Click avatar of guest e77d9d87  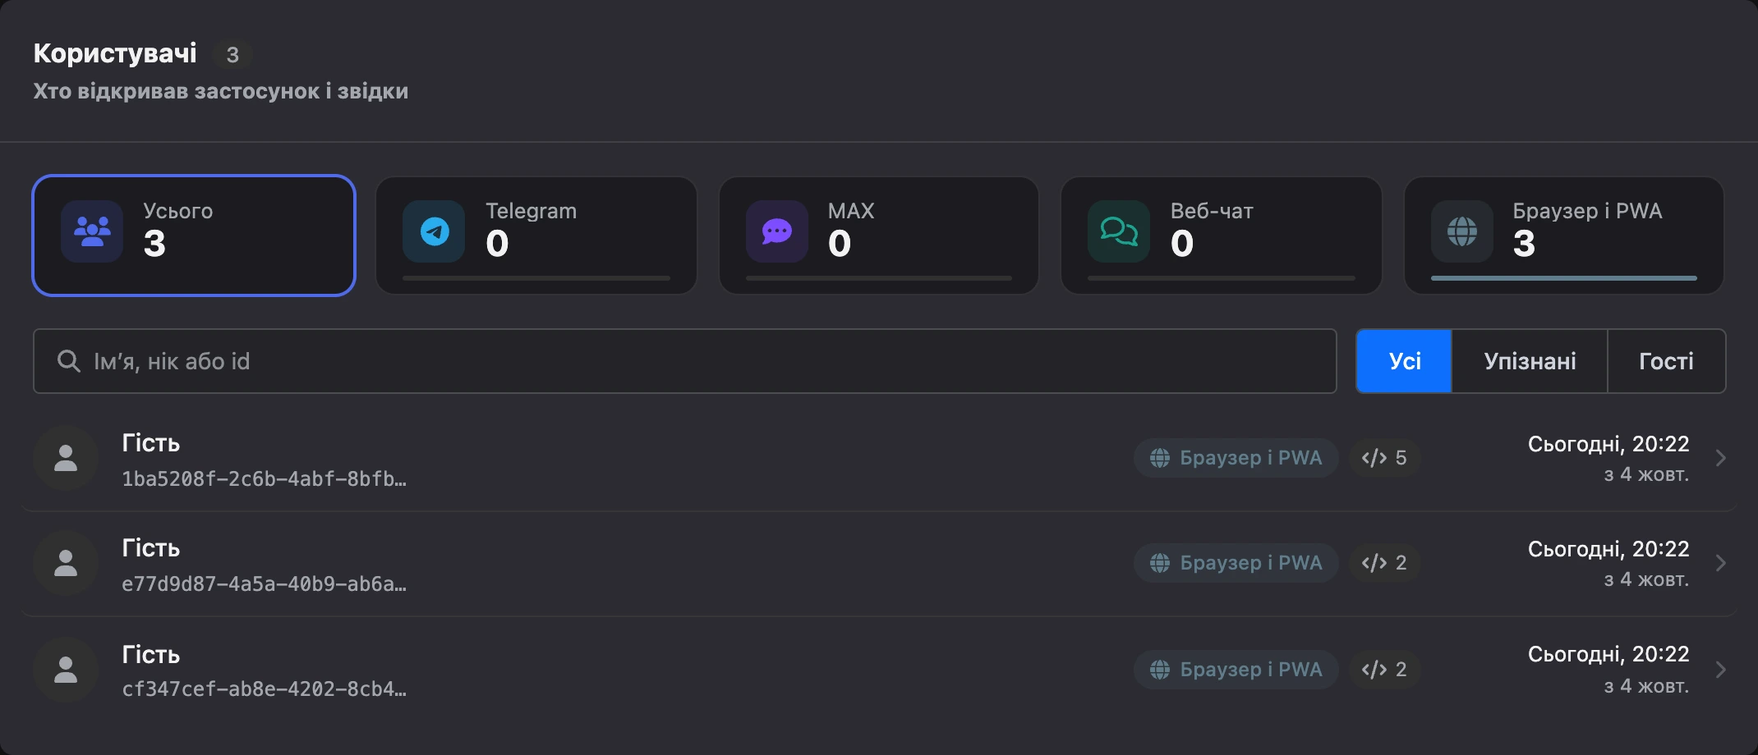click(x=66, y=563)
